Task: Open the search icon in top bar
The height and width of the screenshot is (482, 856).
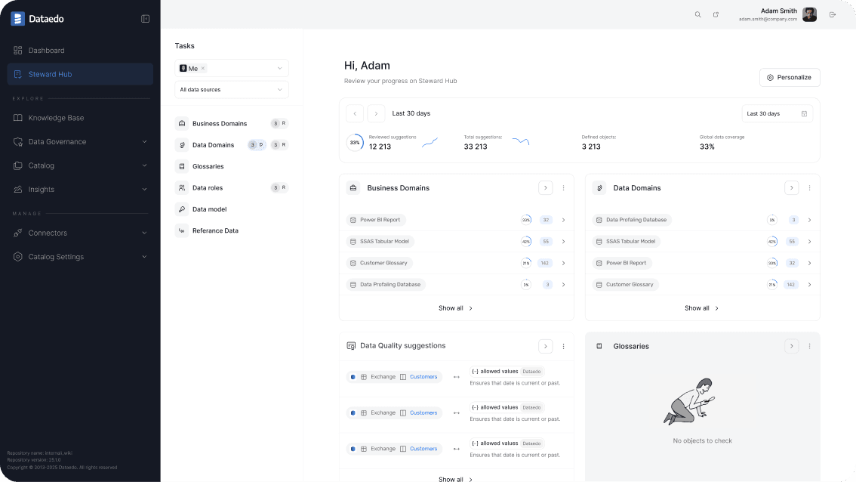Action: [697, 14]
